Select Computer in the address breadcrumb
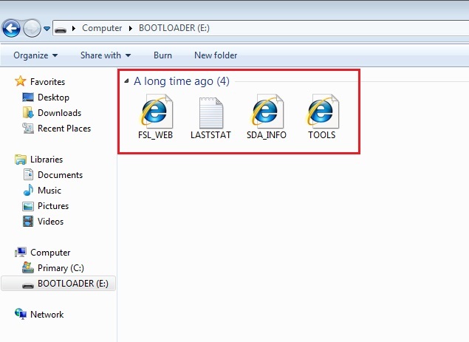This screenshot has width=469, height=342. pos(102,28)
